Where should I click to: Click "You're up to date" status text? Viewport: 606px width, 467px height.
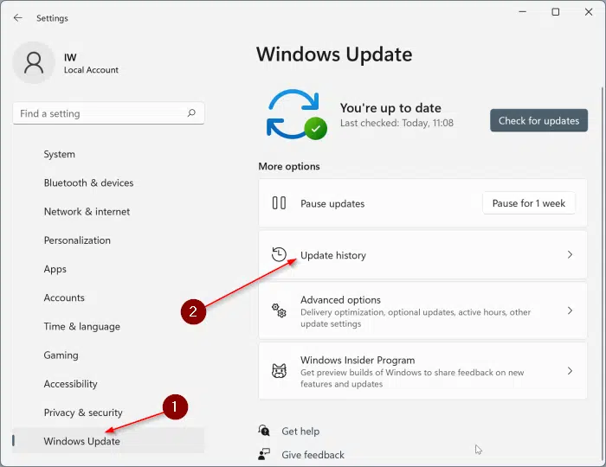(x=390, y=108)
